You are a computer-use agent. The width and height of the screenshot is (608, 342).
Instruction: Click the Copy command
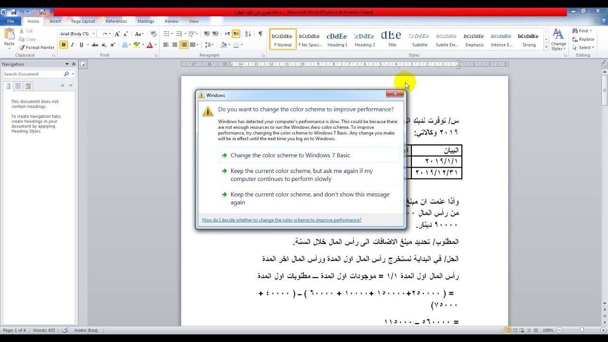click(28, 39)
